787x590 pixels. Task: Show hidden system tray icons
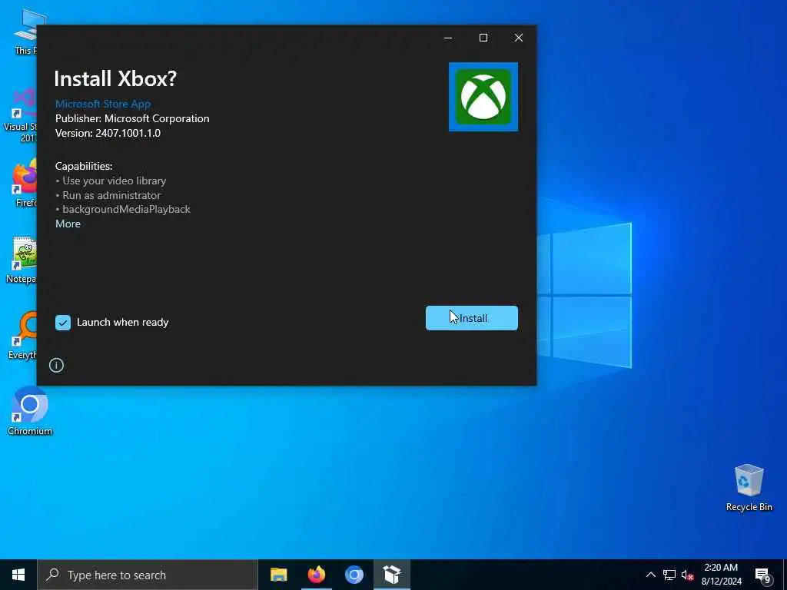650,575
